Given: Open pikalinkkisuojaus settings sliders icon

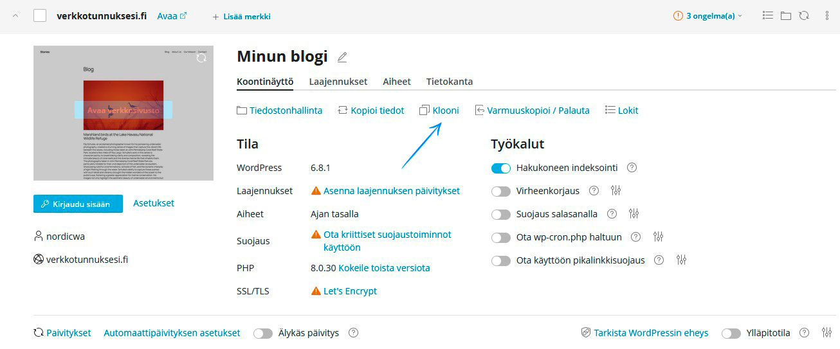Looking at the screenshot, I should pos(682,260).
